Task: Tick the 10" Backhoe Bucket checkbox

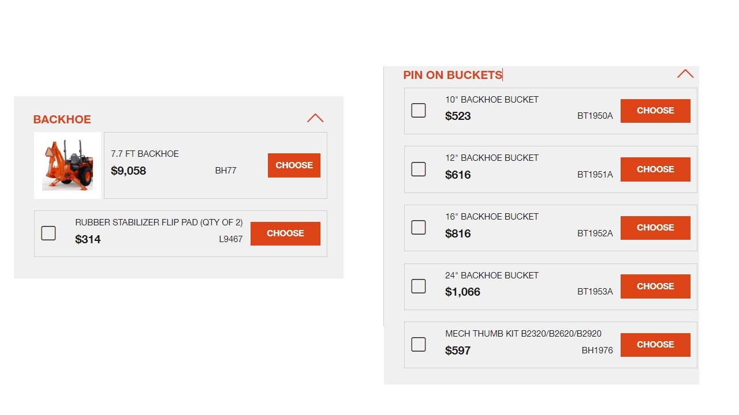Action: click(419, 110)
